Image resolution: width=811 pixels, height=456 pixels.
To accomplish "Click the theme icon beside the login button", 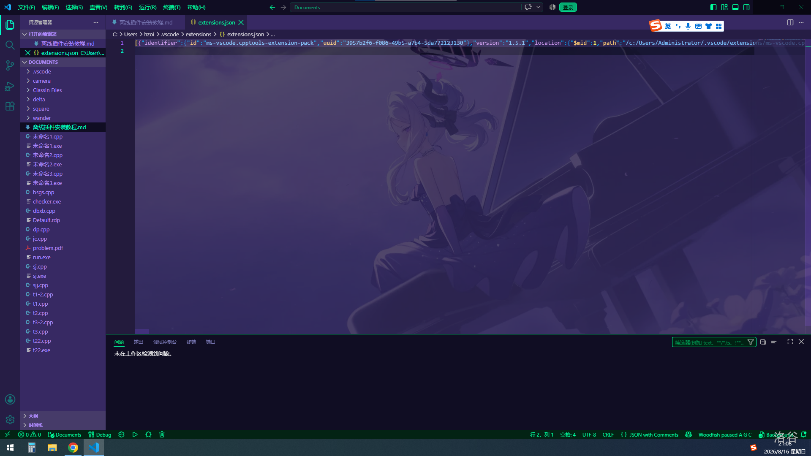I will (552, 7).
